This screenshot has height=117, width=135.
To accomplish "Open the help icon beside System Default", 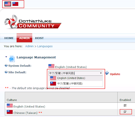I will coord(6,66).
